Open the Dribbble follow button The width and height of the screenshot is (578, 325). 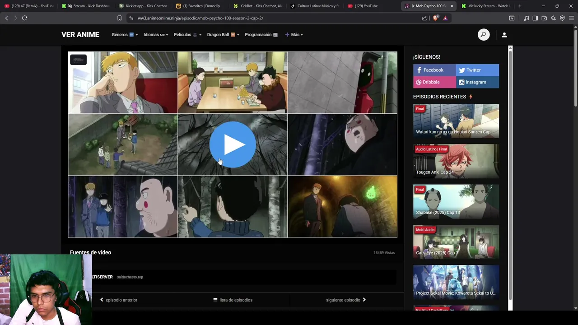[434, 82]
